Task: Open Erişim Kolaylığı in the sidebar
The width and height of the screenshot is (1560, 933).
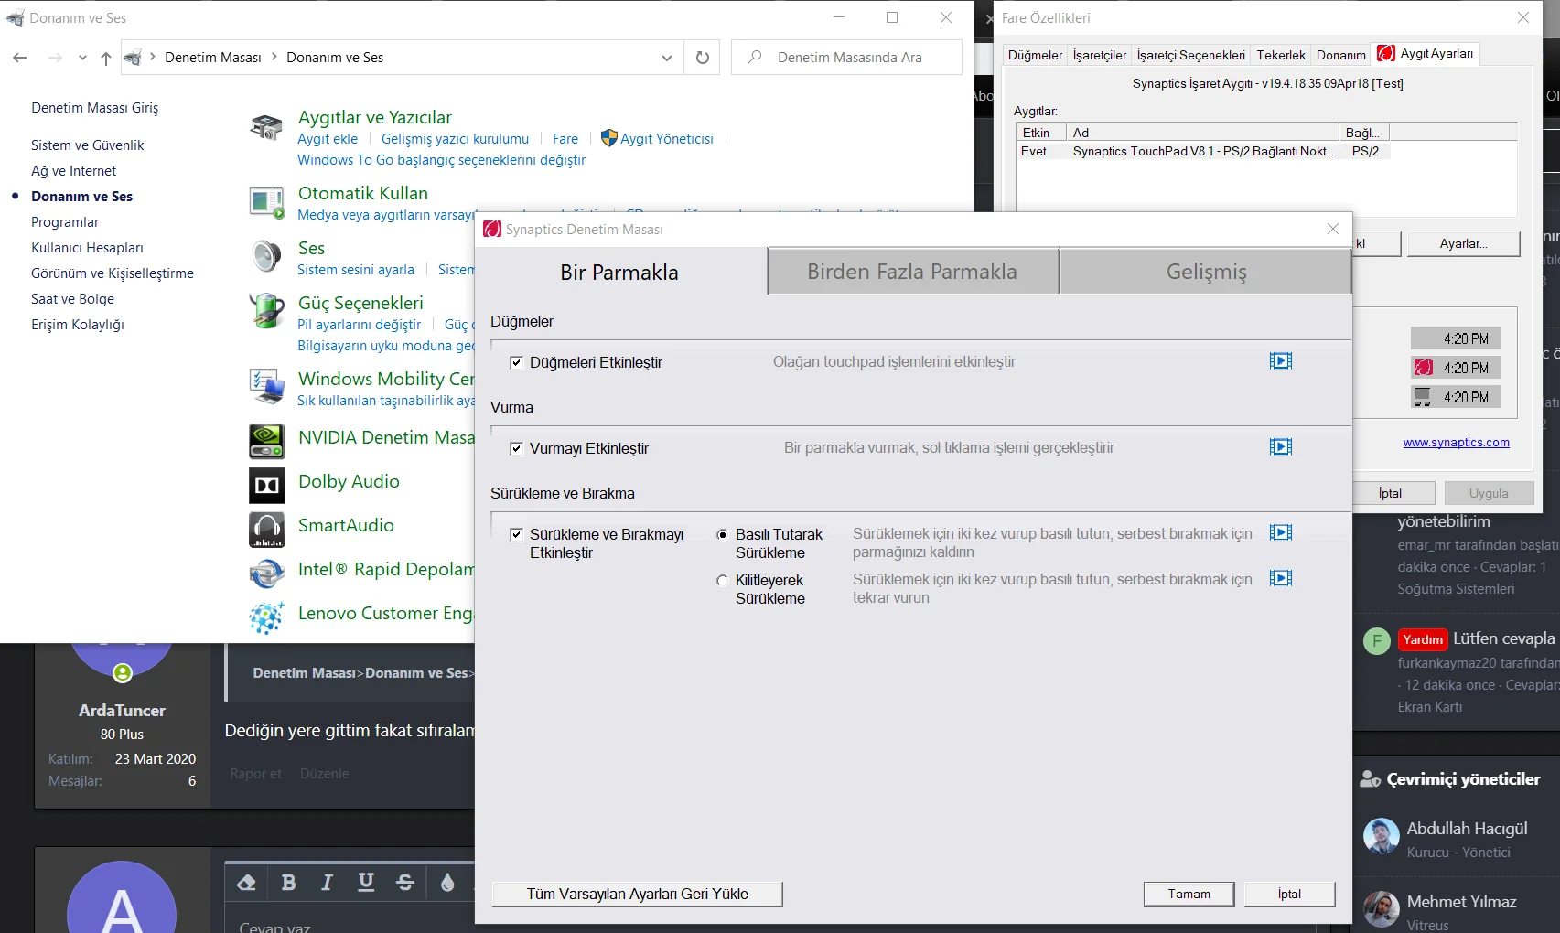Action: point(78,325)
